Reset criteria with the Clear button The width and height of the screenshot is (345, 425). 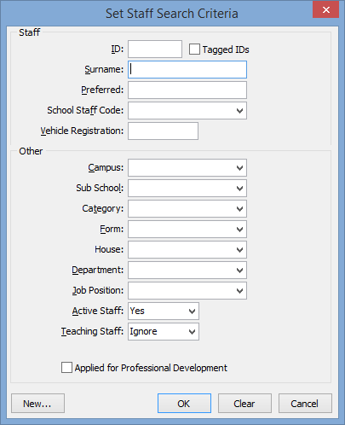click(244, 403)
